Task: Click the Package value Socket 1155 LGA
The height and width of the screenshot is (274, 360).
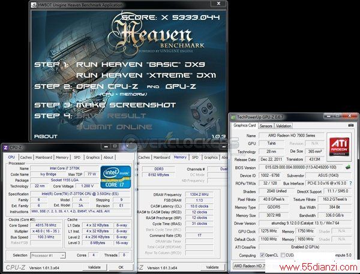Action: (x=65, y=180)
